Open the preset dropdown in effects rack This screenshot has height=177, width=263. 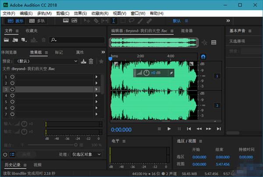click(x=46, y=61)
